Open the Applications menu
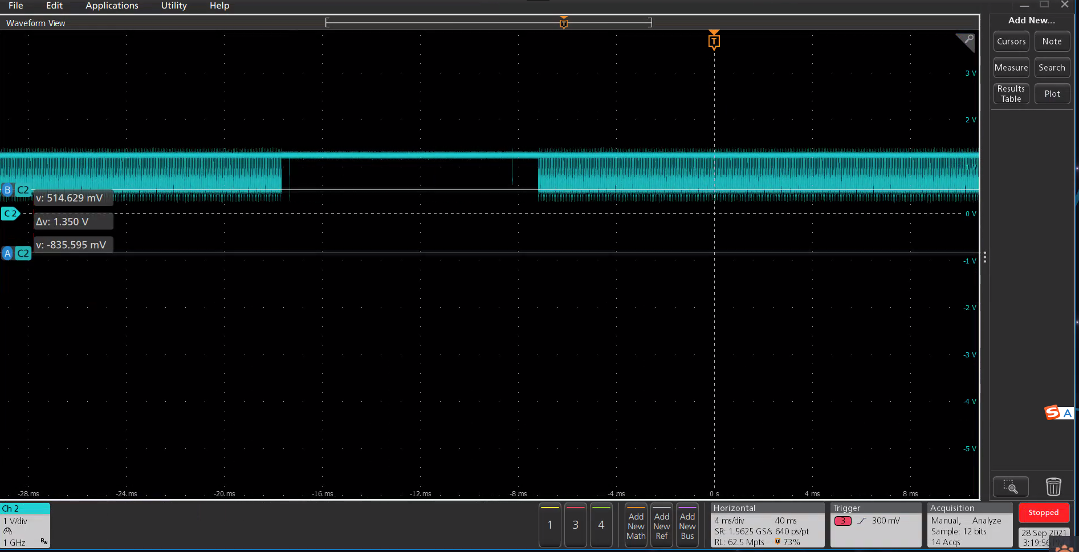 tap(112, 6)
